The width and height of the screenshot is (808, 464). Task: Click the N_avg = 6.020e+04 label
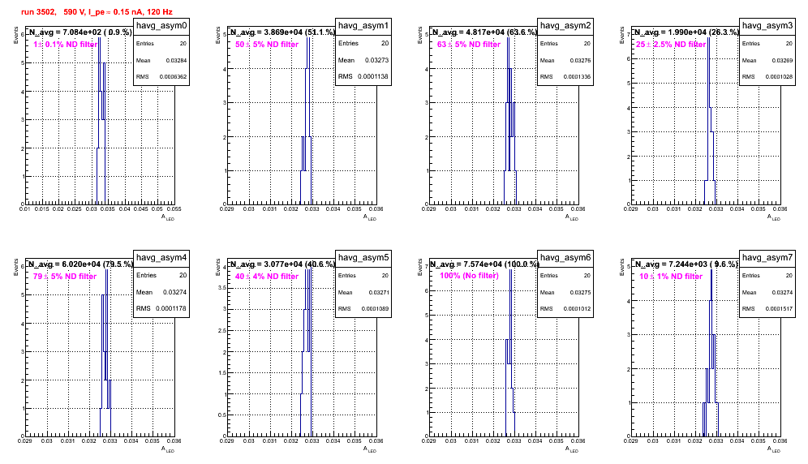[80, 264]
